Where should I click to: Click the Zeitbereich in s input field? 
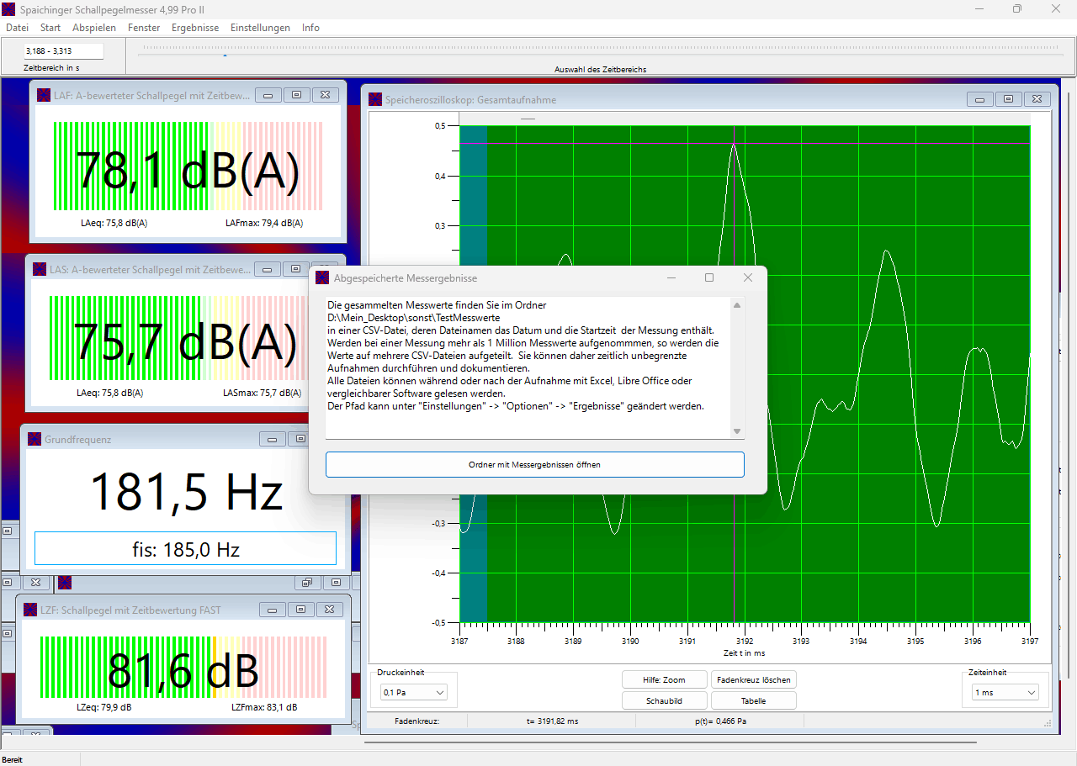63,51
